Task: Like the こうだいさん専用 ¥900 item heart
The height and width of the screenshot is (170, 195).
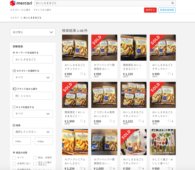Action: (111, 121)
